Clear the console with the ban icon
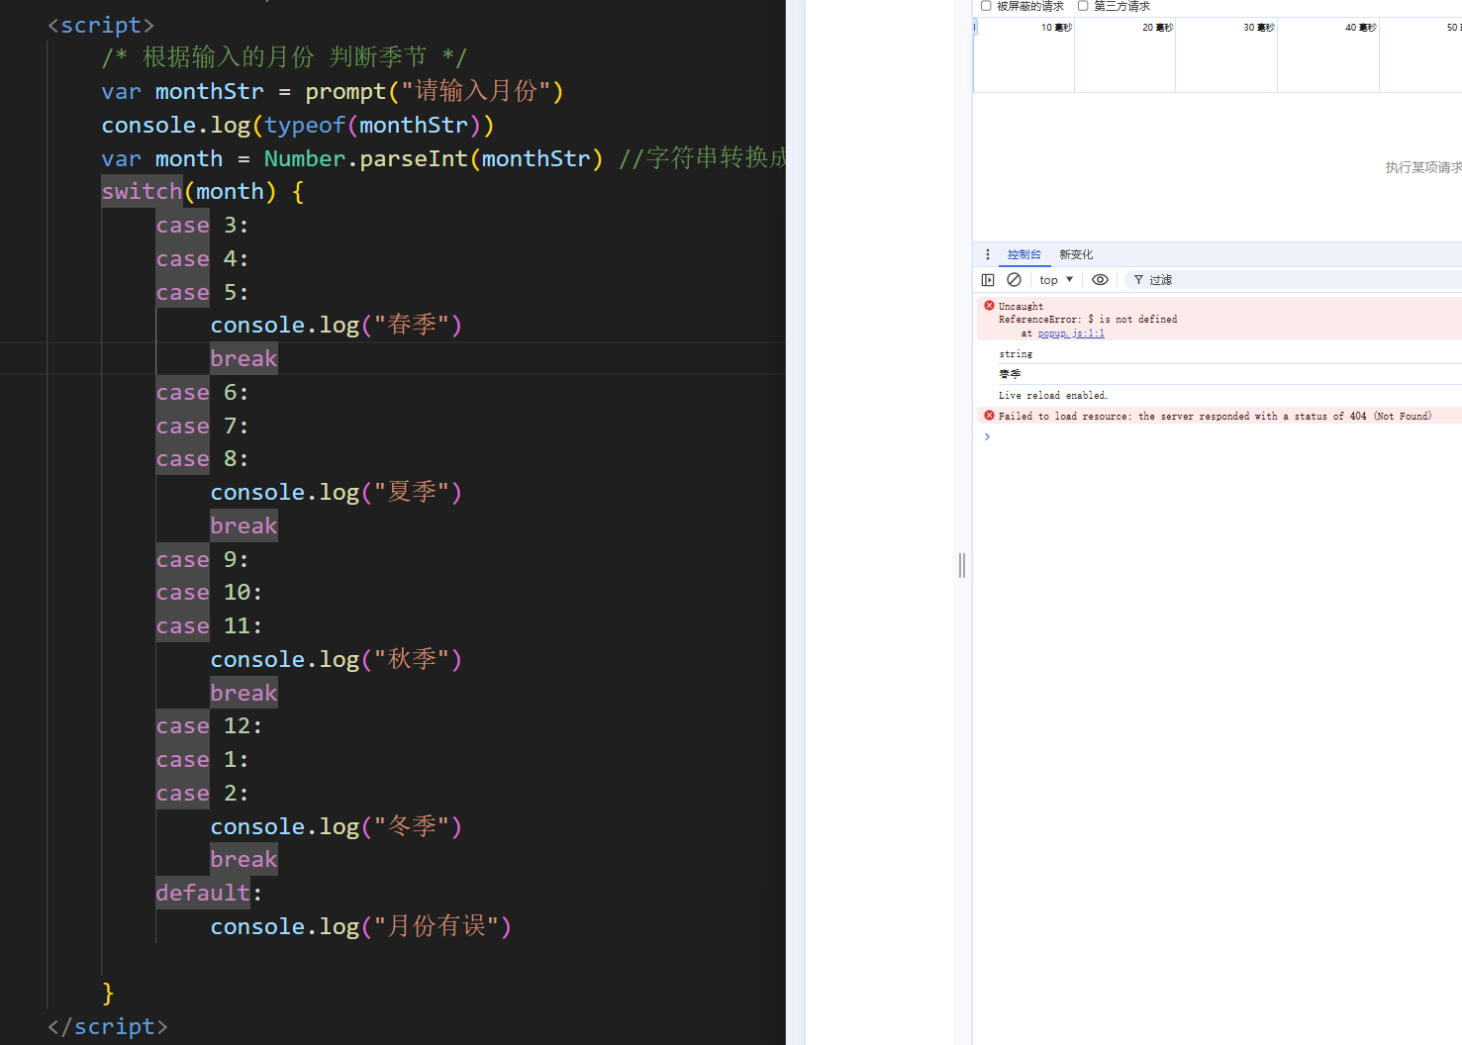The image size is (1462, 1045). [1014, 280]
